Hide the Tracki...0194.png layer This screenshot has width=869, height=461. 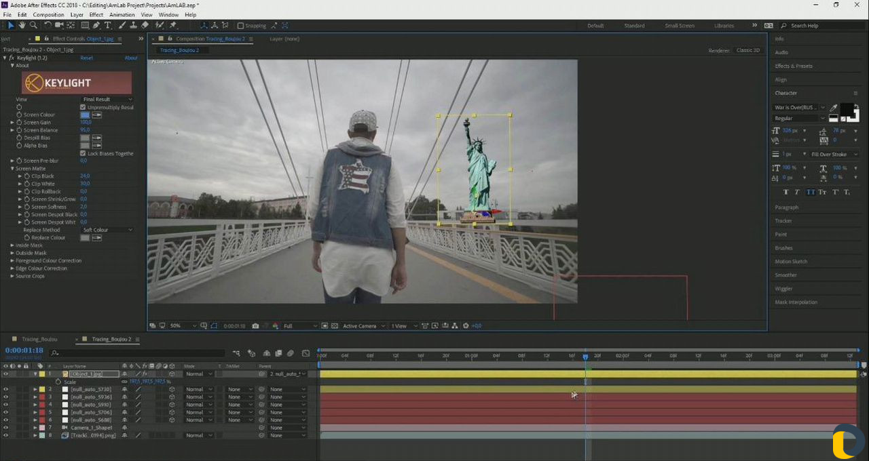tap(5, 435)
